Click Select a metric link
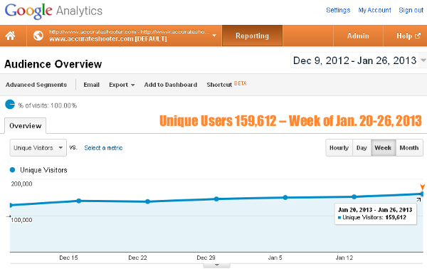 [103, 148]
